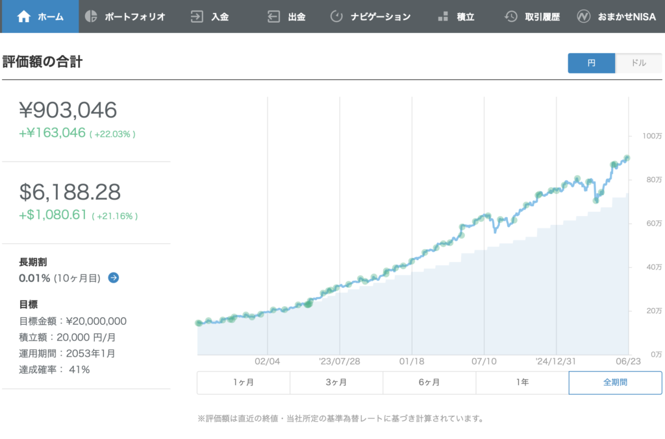Open the 積立 menu item
This screenshot has height=439, width=665.
click(x=456, y=16)
